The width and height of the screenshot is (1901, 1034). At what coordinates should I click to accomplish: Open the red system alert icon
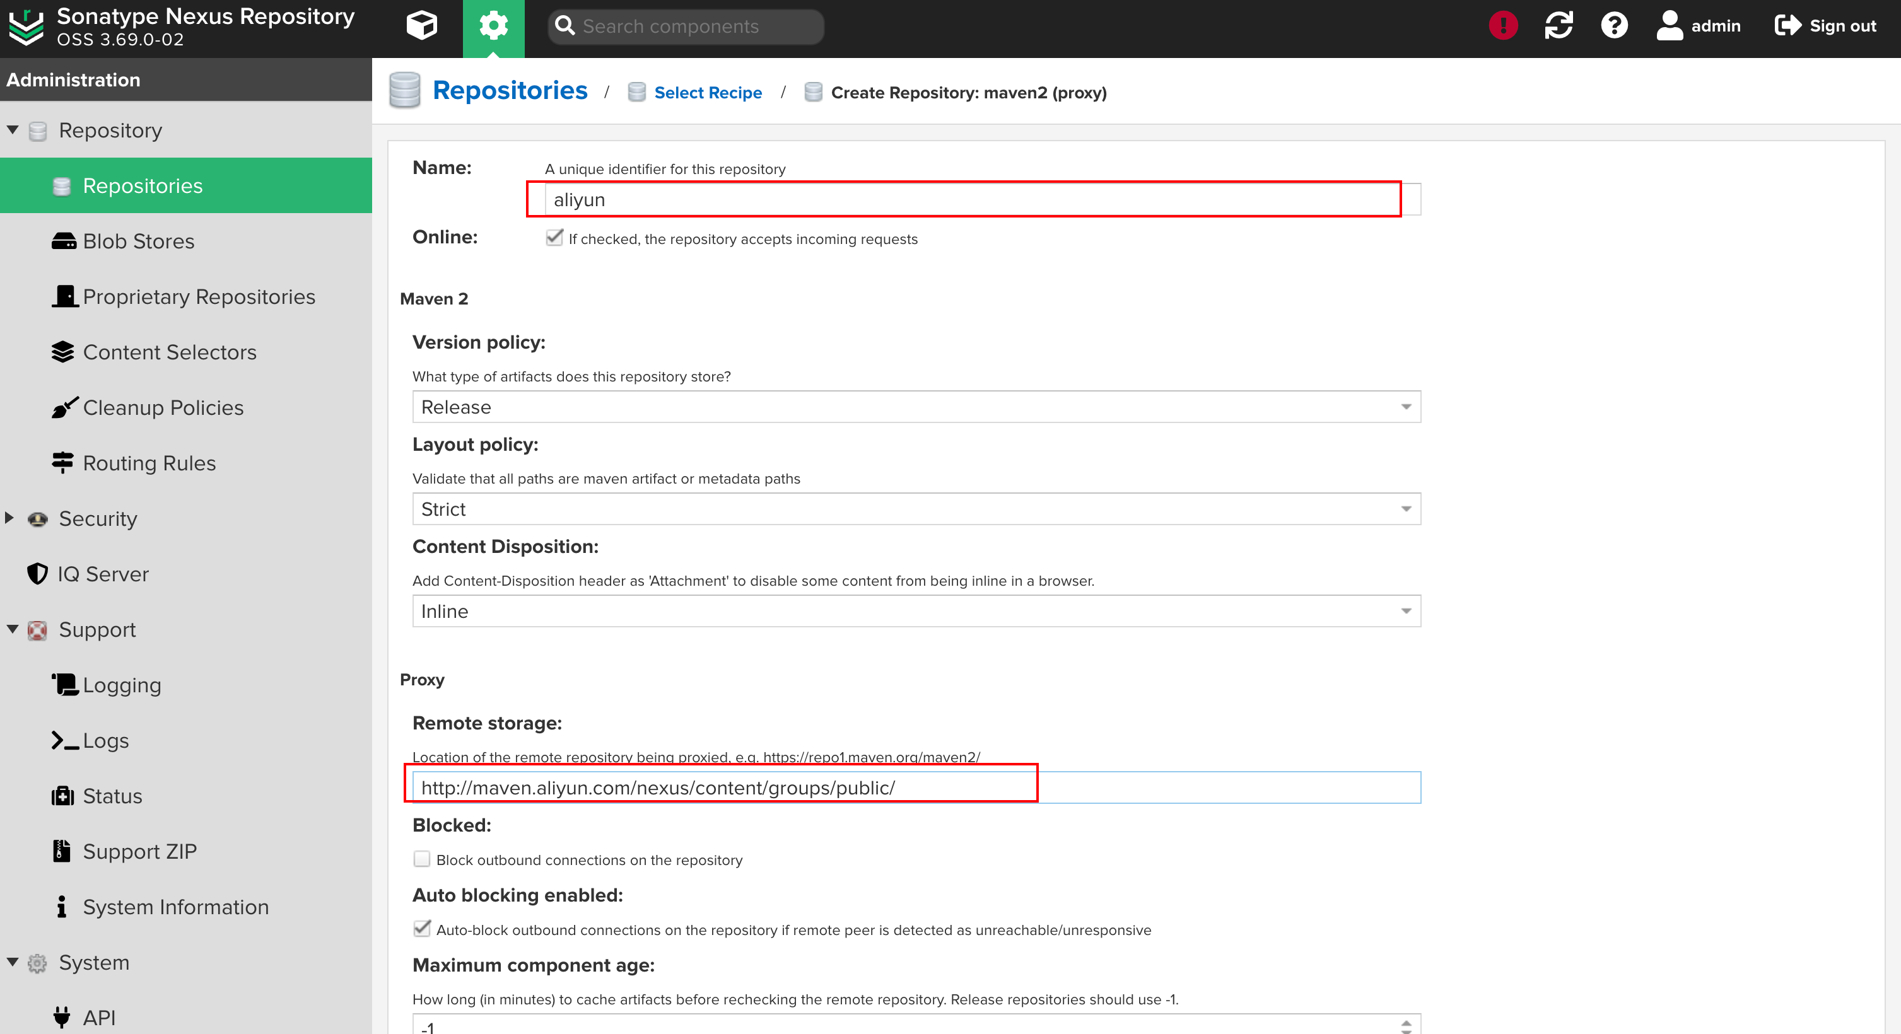tap(1502, 26)
